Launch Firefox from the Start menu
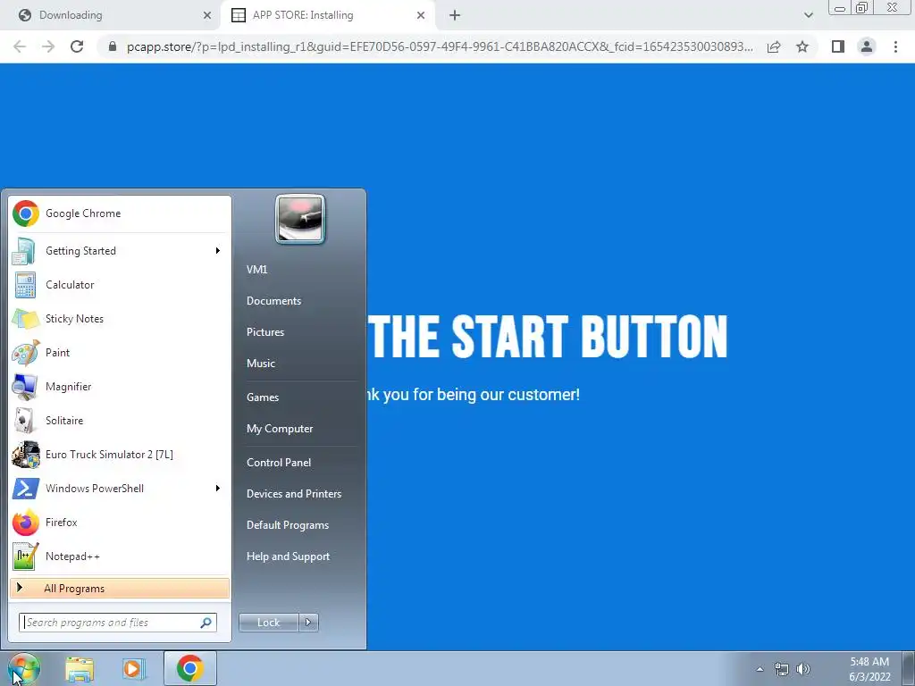The height and width of the screenshot is (686, 915). click(120, 522)
